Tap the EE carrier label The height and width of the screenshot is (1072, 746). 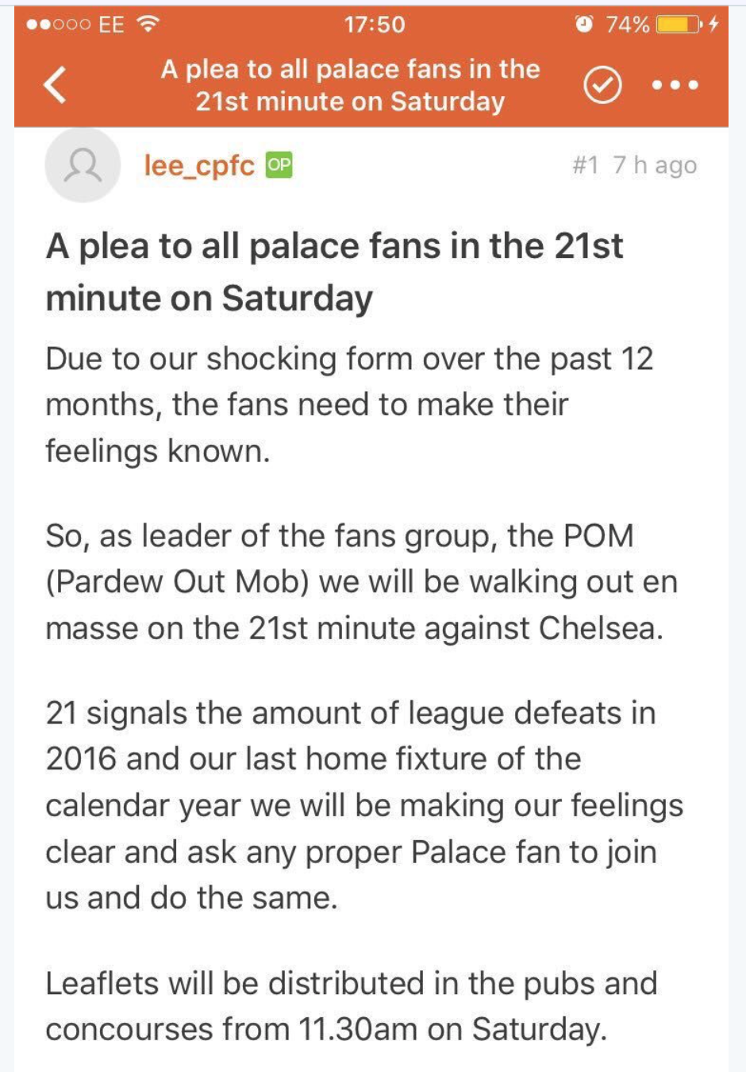click(x=111, y=25)
